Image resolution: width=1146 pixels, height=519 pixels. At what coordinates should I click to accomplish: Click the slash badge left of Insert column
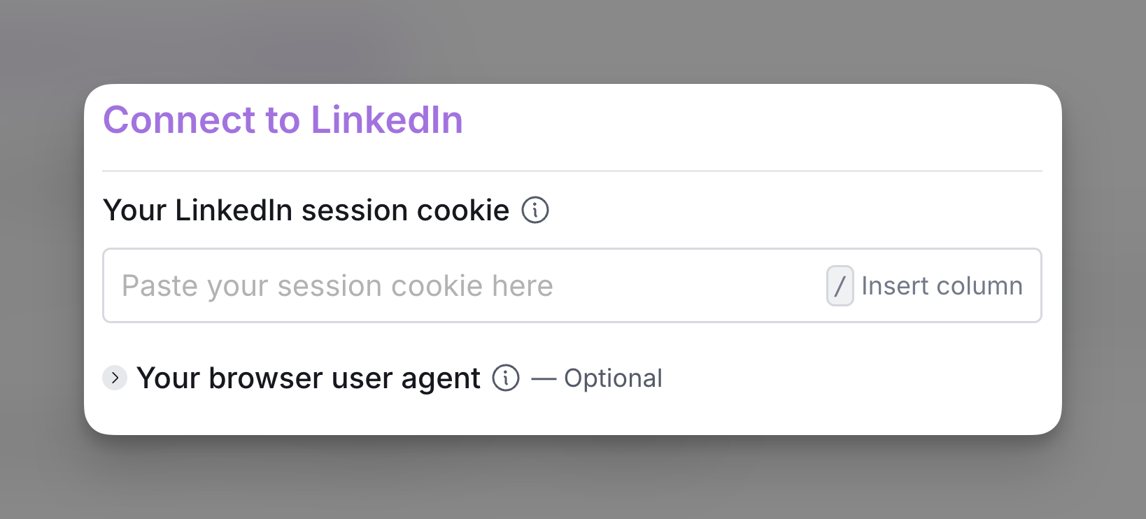[x=840, y=285]
